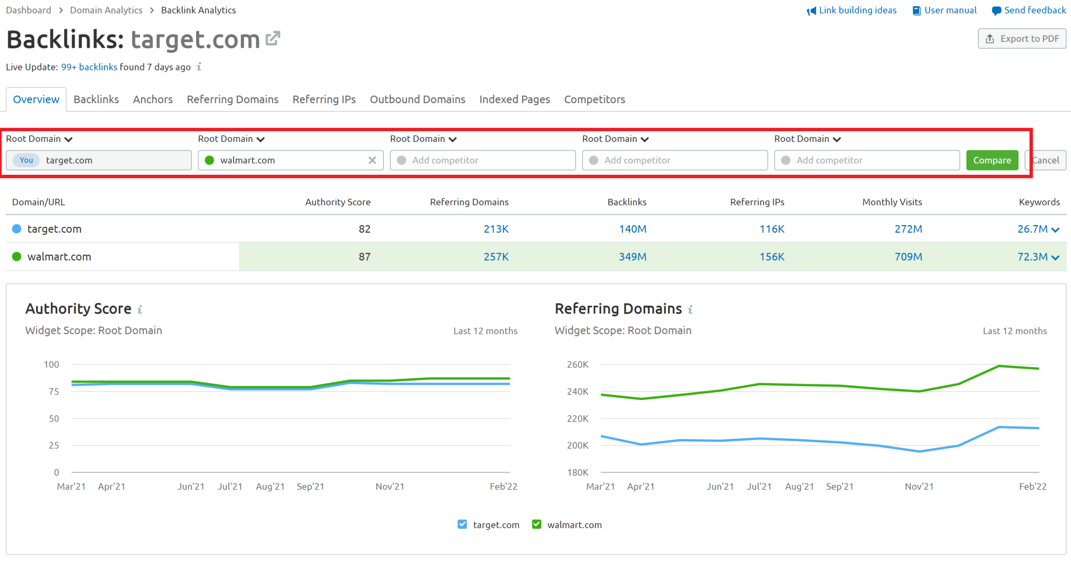Viewport: 1071px width, 561px height.
Task: Go to Dashboard breadcrumb
Action: [29, 10]
